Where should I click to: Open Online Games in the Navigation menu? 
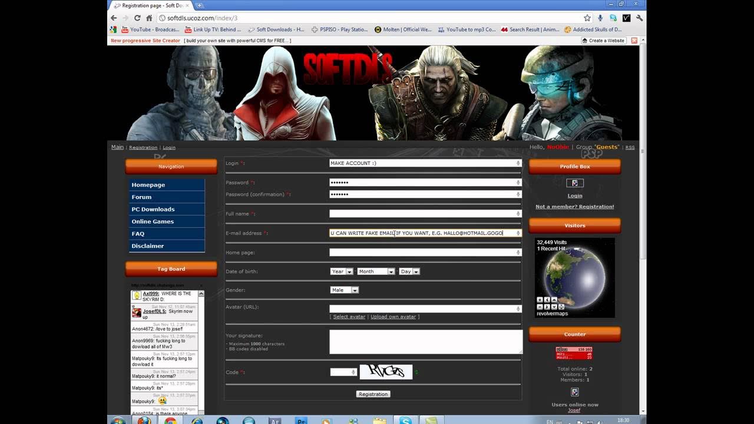tap(167, 221)
